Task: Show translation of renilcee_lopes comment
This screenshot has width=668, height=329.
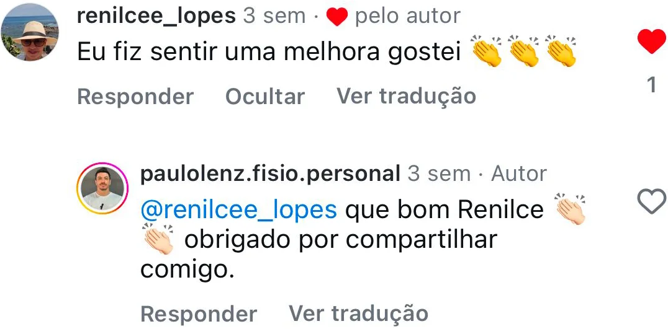Action: (406, 96)
